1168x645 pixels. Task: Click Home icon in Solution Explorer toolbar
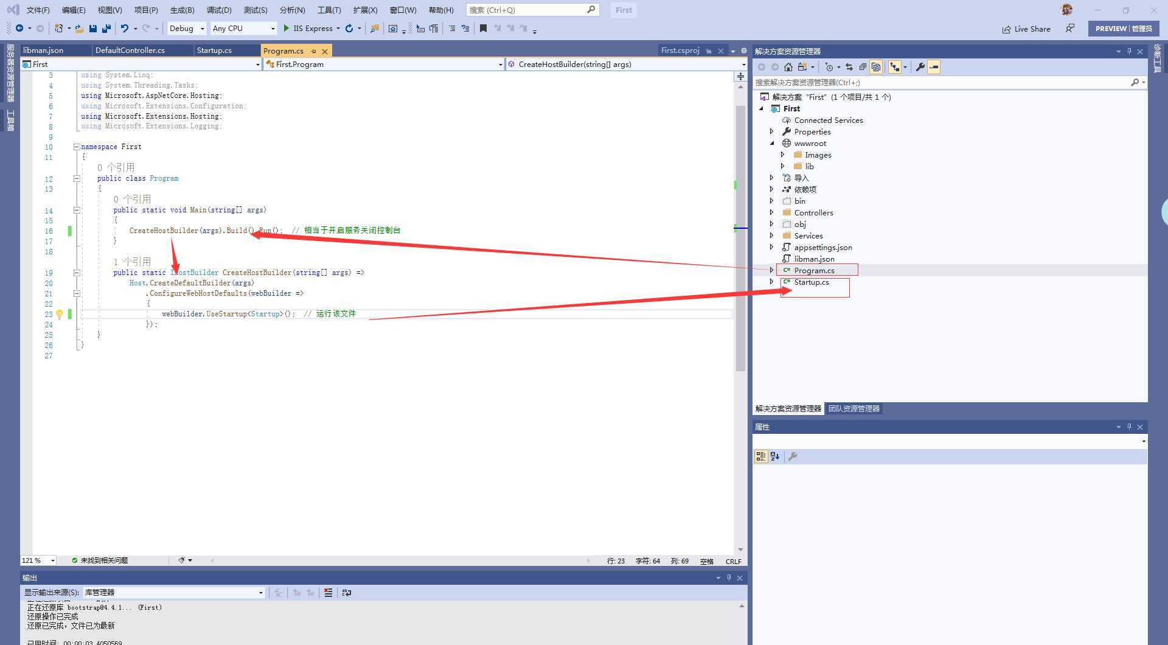[788, 67]
